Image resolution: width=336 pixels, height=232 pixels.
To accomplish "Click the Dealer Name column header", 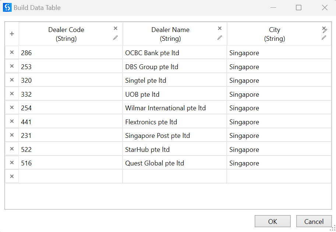I will [x=175, y=34].
